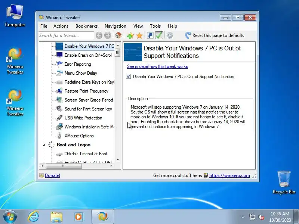Open the Tools menu
299x224 pixels.
[155, 26]
